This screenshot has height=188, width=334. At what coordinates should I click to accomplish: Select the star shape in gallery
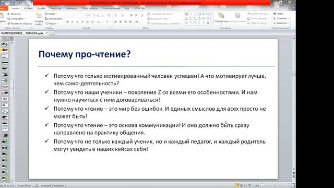pyautogui.click(x=208, y=23)
